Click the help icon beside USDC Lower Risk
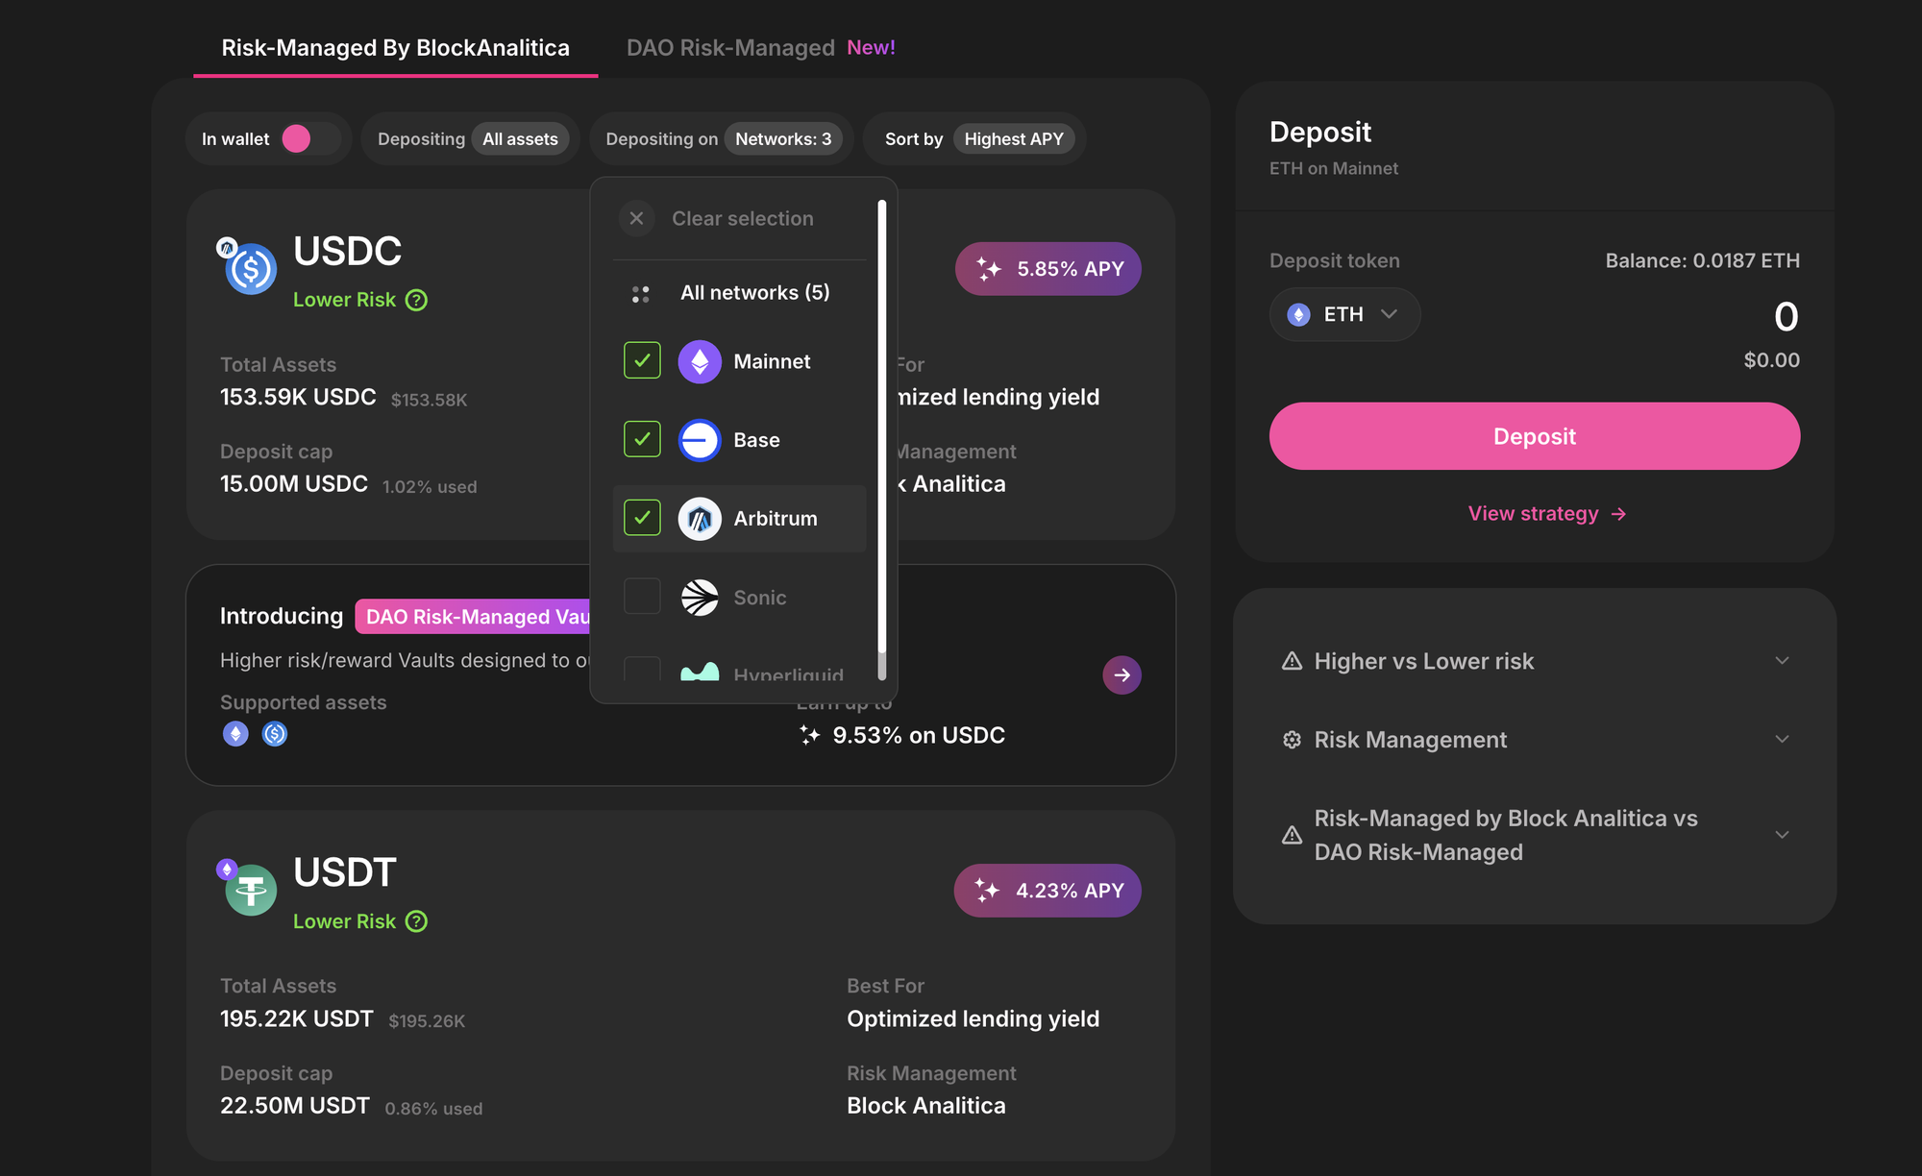The image size is (1922, 1176). point(416,300)
